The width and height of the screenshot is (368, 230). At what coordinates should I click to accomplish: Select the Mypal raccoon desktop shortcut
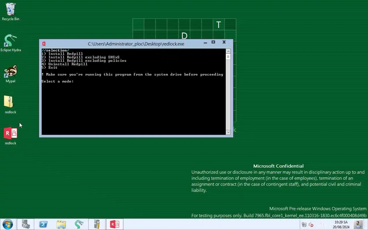[x=10, y=74]
